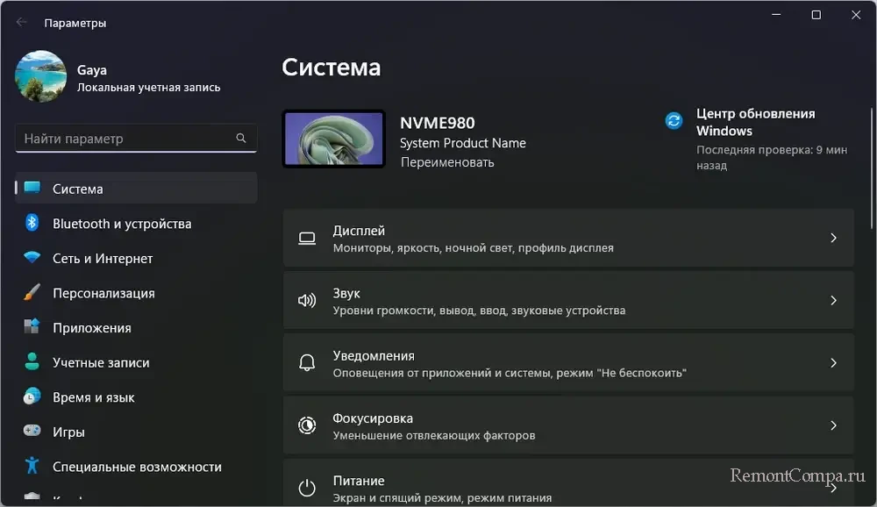Open Центр обновления Windows

coord(755,122)
